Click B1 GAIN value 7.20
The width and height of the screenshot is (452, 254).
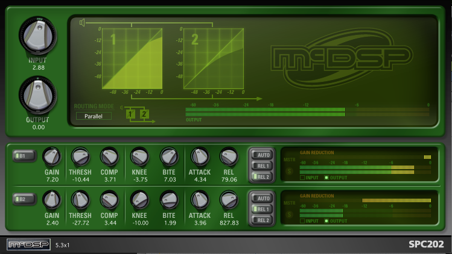pos(52,179)
